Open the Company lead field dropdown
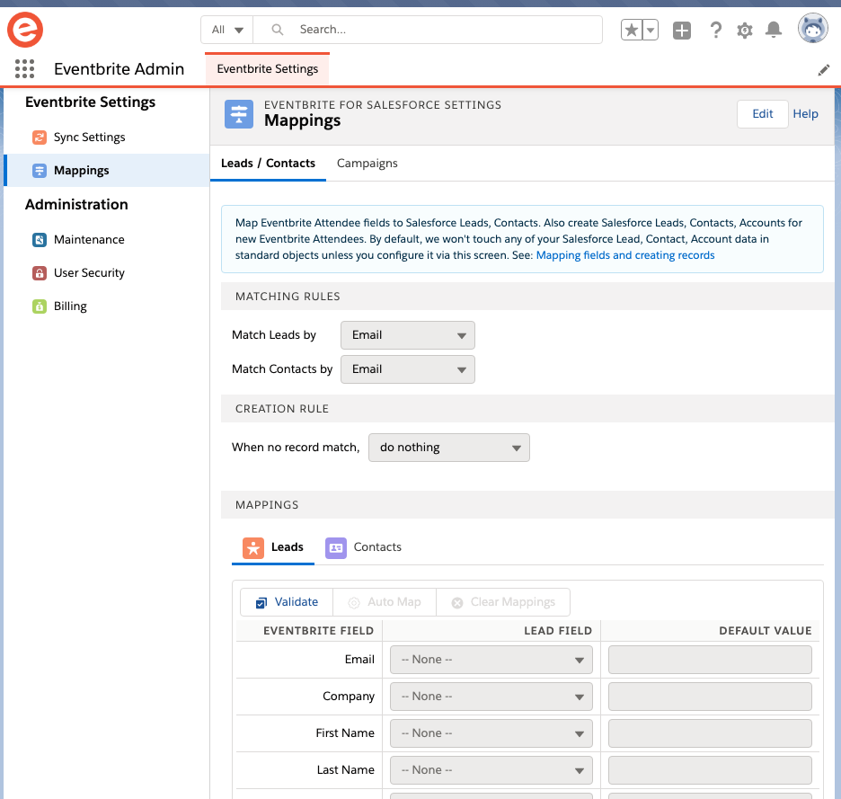This screenshot has width=841, height=799. coord(491,697)
